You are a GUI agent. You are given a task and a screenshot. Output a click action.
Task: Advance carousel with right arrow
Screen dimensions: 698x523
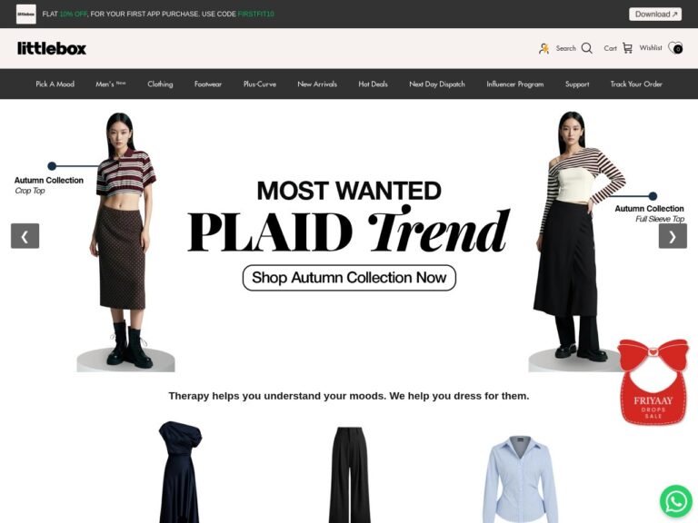[x=673, y=236]
